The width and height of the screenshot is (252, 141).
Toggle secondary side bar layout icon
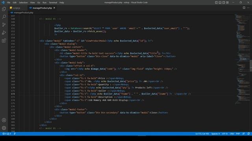click(224, 2)
